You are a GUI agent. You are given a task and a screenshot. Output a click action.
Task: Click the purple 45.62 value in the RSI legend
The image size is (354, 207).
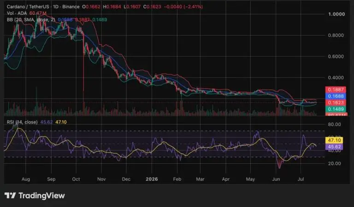pos(47,122)
